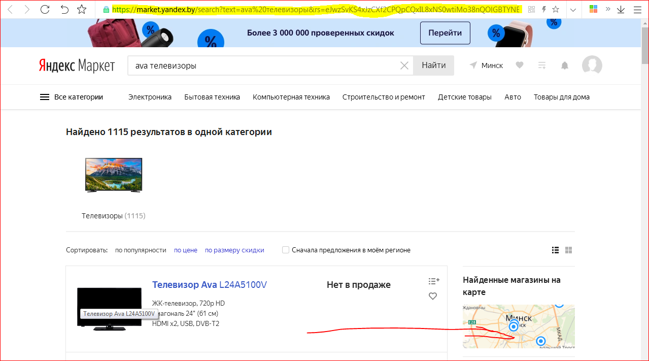This screenshot has width=649, height=361.
Task: Sort results по цене
Action: (x=186, y=250)
